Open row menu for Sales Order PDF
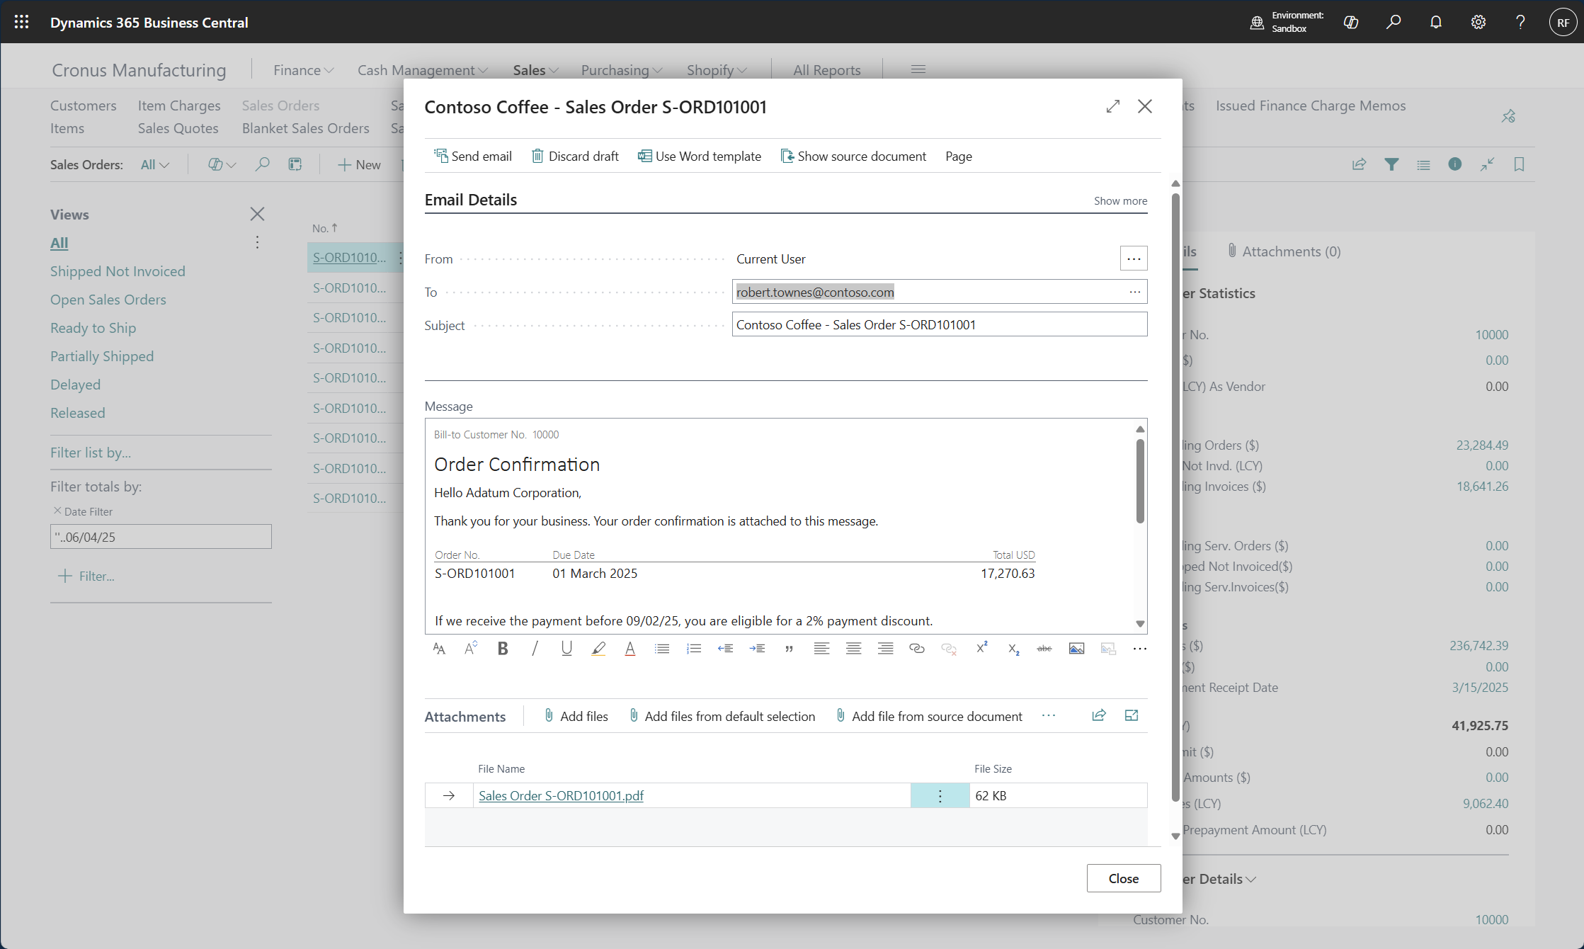Viewport: 1584px width, 949px height. coord(940,795)
